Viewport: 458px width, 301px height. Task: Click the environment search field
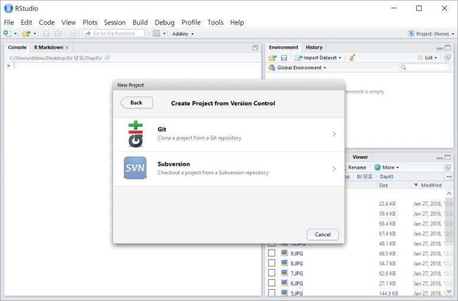tap(424, 67)
